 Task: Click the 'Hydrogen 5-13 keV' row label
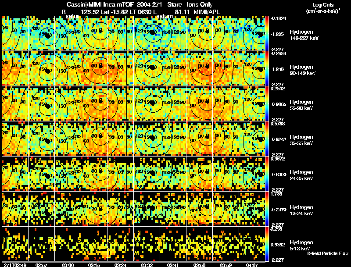301,246
